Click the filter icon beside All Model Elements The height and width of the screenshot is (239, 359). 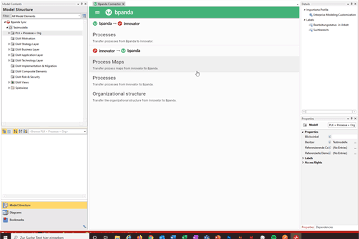click(x=84, y=16)
